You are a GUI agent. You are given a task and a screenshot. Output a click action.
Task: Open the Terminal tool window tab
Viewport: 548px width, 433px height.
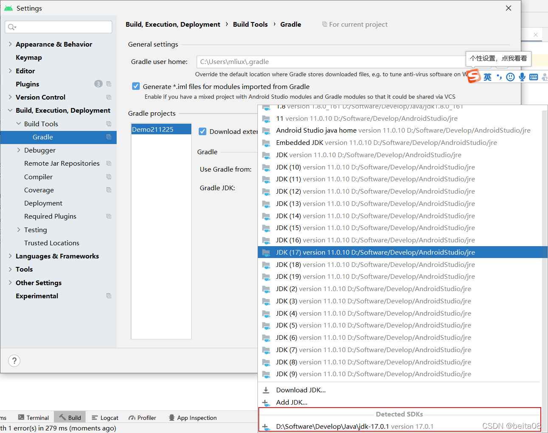[x=34, y=418]
